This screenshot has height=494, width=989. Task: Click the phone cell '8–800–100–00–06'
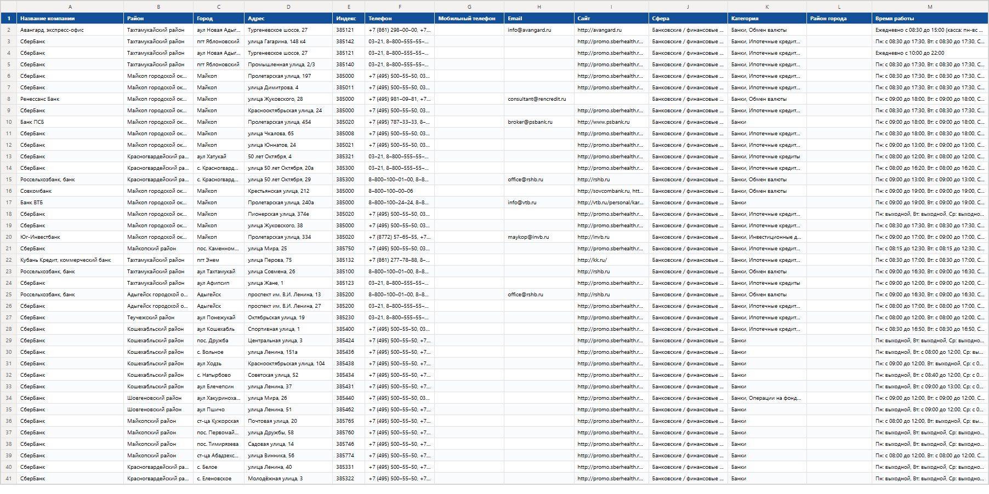point(400,191)
